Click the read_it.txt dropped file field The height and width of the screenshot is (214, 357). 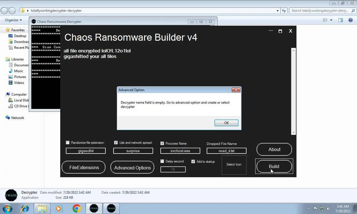click(226, 151)
